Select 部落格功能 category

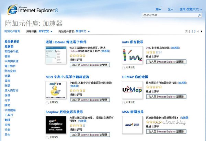[12, 51]
